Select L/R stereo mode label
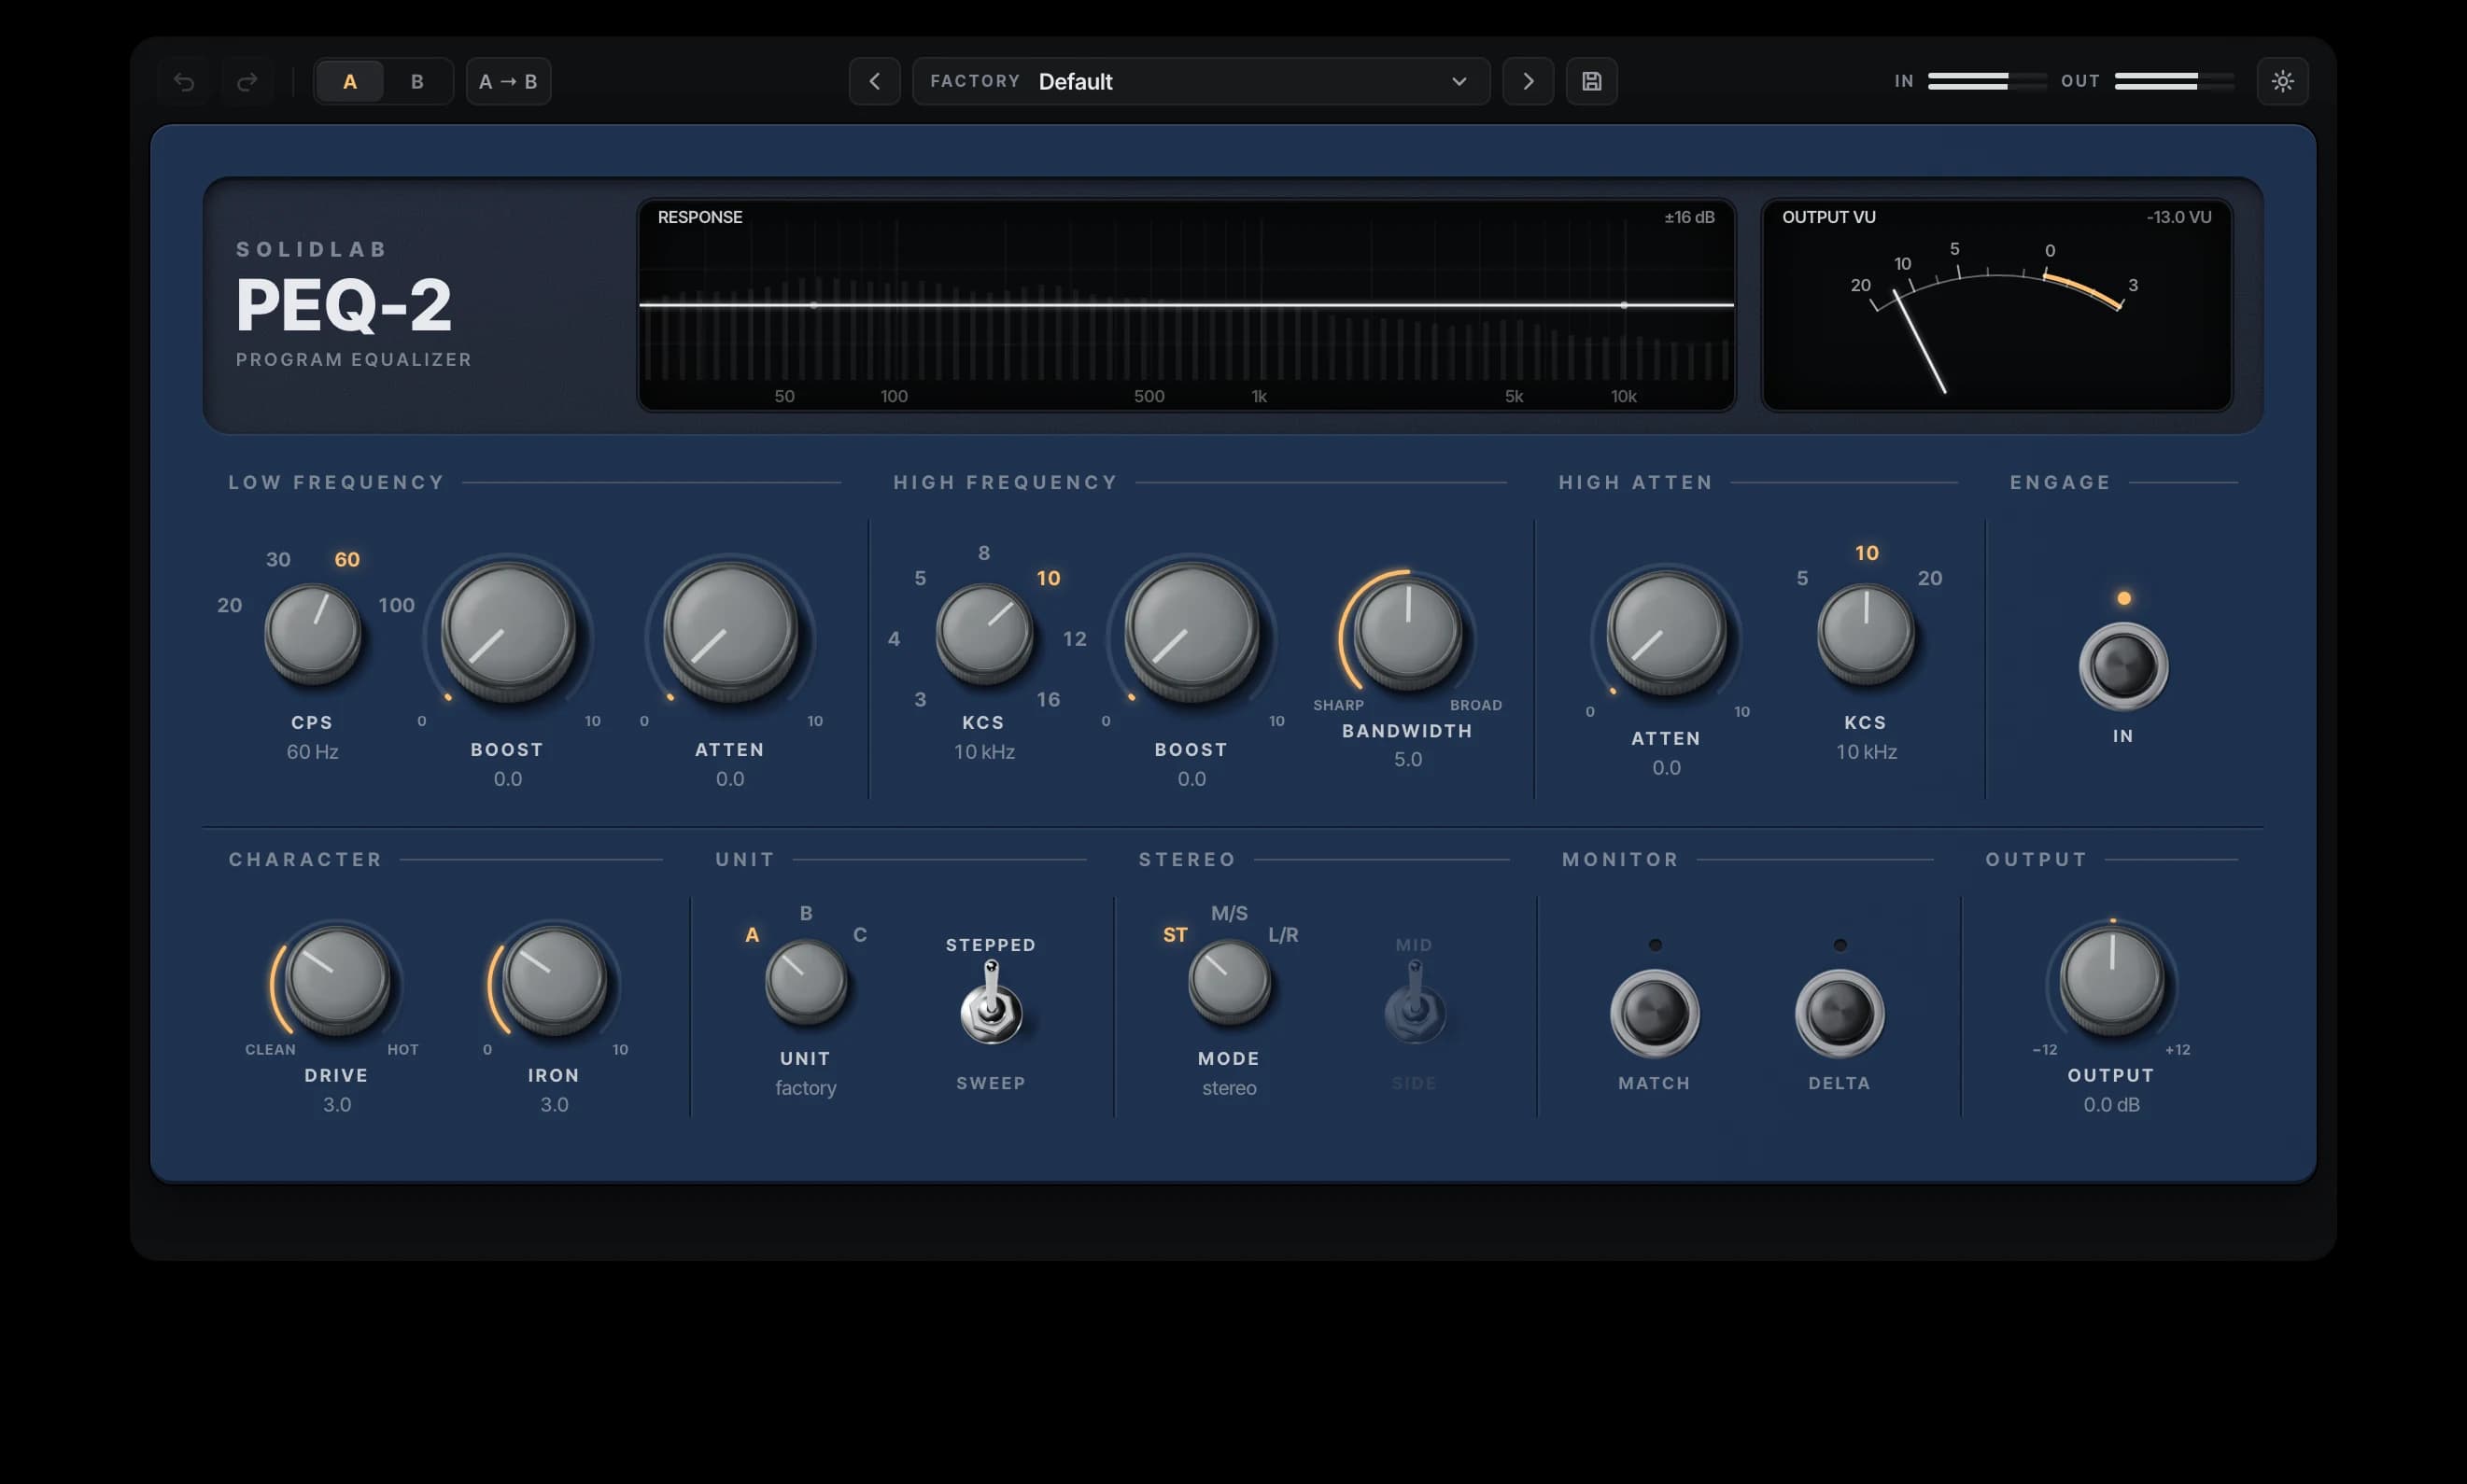The width and height of the screenshot is (2467, 1484). 1284,935
